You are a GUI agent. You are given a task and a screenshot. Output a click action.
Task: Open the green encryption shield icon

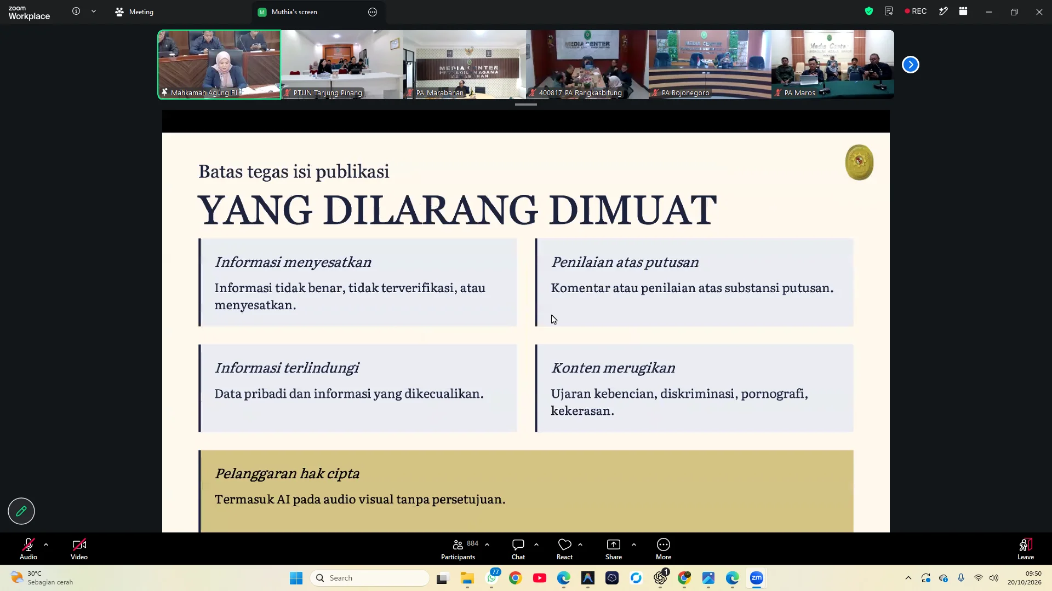click(869, 11)
